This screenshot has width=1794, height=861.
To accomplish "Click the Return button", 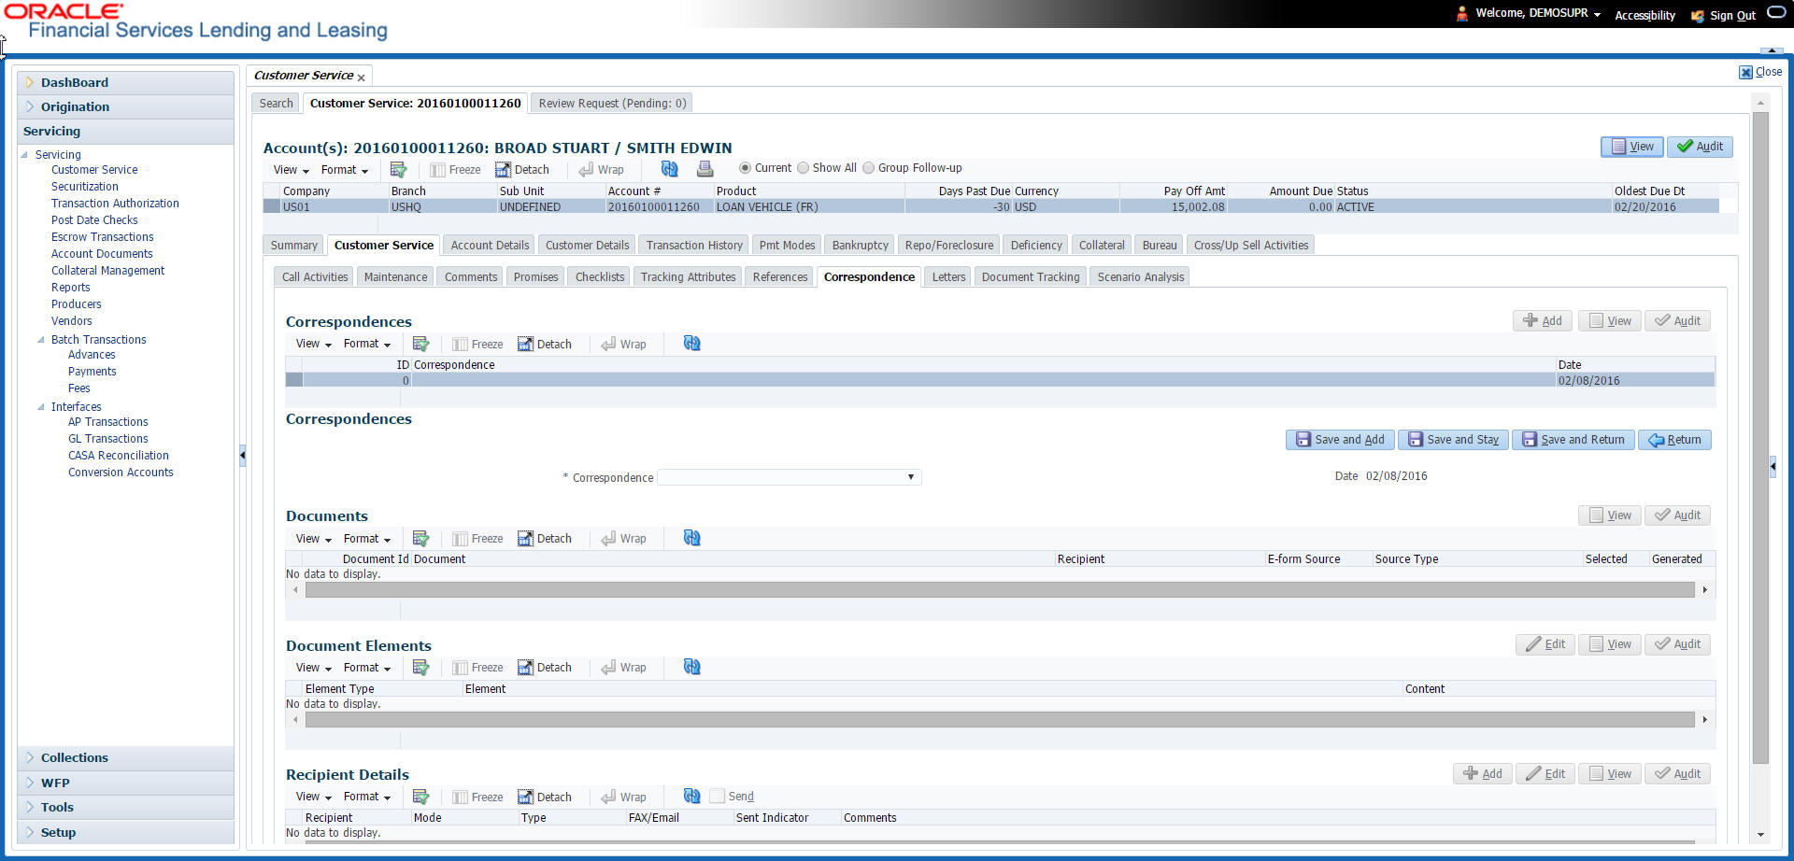I will point(1674,440).
